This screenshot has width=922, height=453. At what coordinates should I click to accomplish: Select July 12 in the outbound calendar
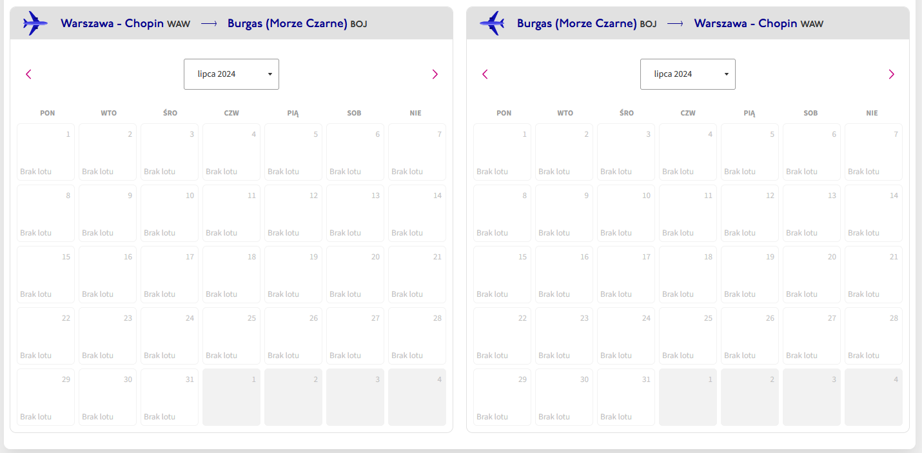(293, 213)
